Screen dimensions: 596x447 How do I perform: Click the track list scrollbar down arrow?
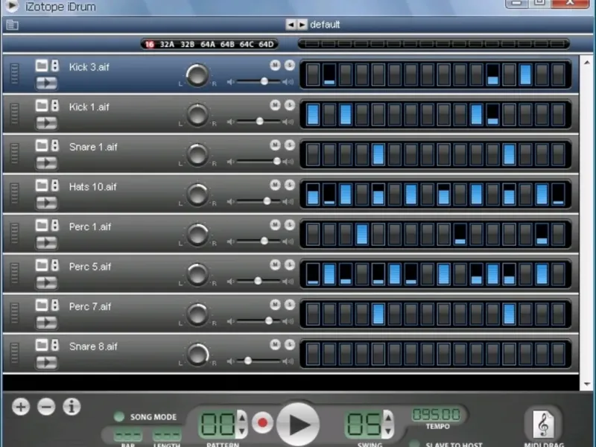[x=587, y=384]
